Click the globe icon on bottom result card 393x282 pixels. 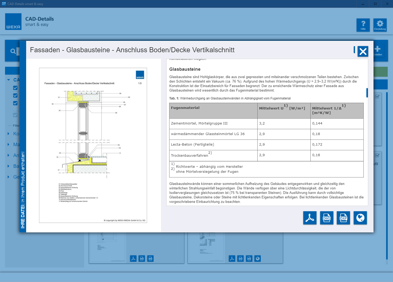258,259
